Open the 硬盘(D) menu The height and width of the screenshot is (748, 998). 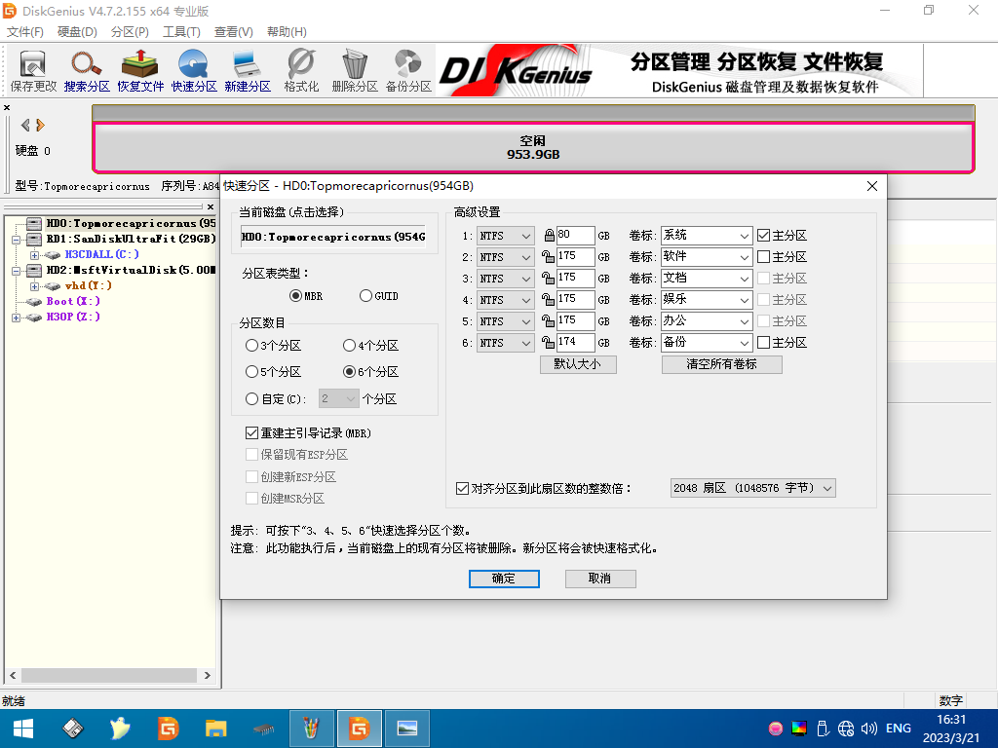point(77,32)
